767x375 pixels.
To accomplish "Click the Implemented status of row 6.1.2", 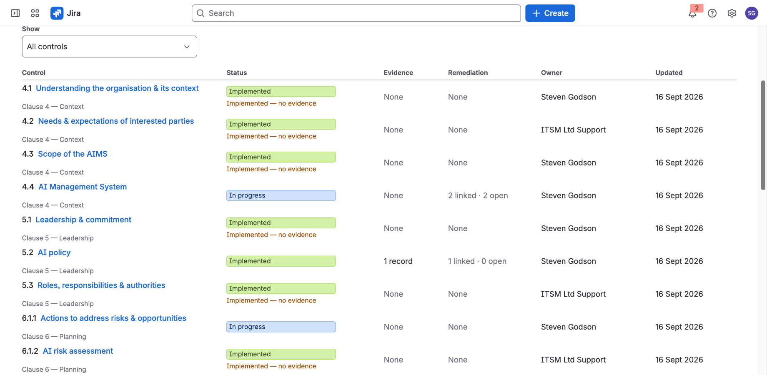I will pos(281,354).
